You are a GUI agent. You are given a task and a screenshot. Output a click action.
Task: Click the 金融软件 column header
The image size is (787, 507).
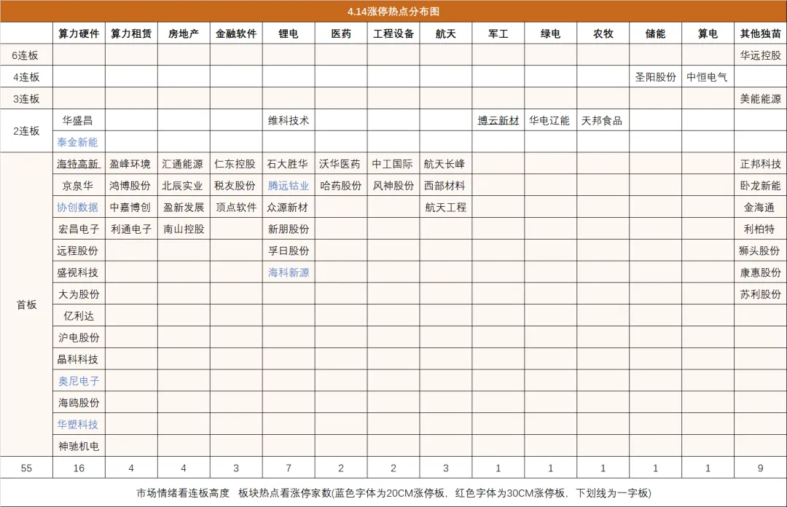point(236,34)
